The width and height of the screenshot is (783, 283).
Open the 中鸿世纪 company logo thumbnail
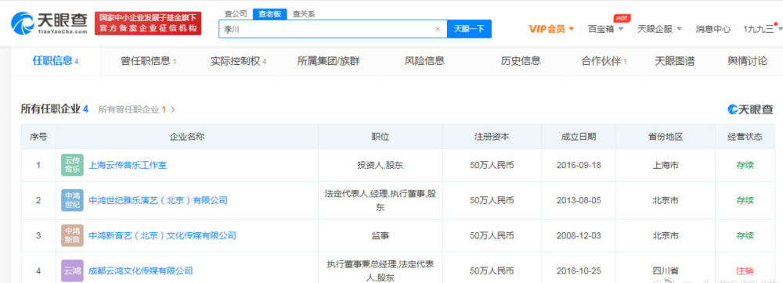(72, 200)
